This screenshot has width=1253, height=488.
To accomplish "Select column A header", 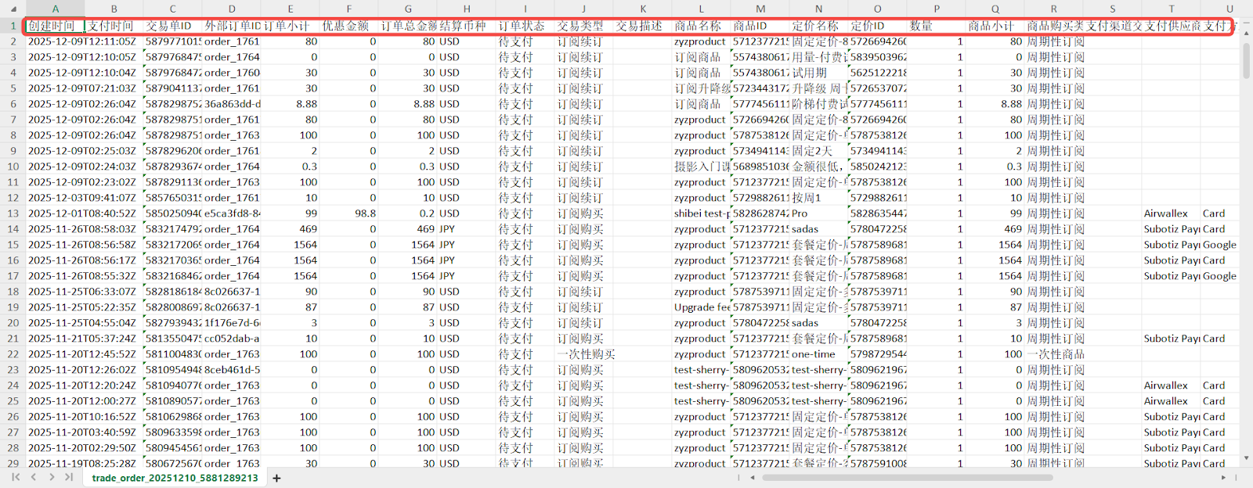I will pyautogui.click(x=55, y=9).
